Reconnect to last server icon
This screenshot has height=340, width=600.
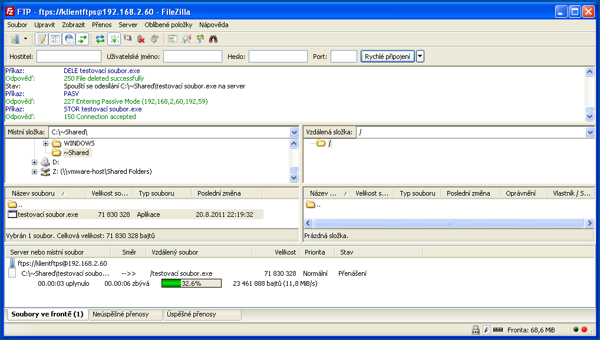154,39
